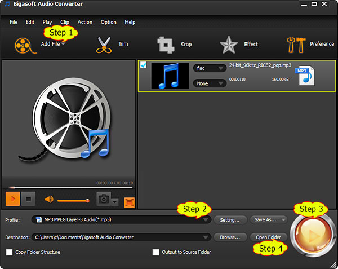338x269 pixels.
Task: Click the file duration 00:00:10
Action: 237,80
